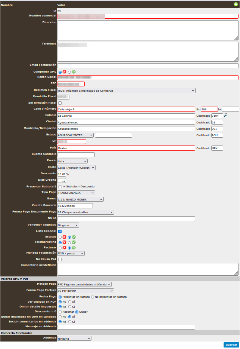Check the Sin dirección fiscal checkbox
Screen dimensions: 240x349
pos(60,103)
